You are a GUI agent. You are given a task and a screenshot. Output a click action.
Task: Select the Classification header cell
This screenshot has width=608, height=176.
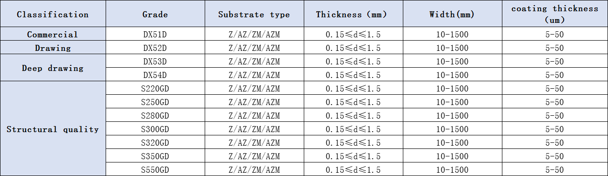(53, 14)
